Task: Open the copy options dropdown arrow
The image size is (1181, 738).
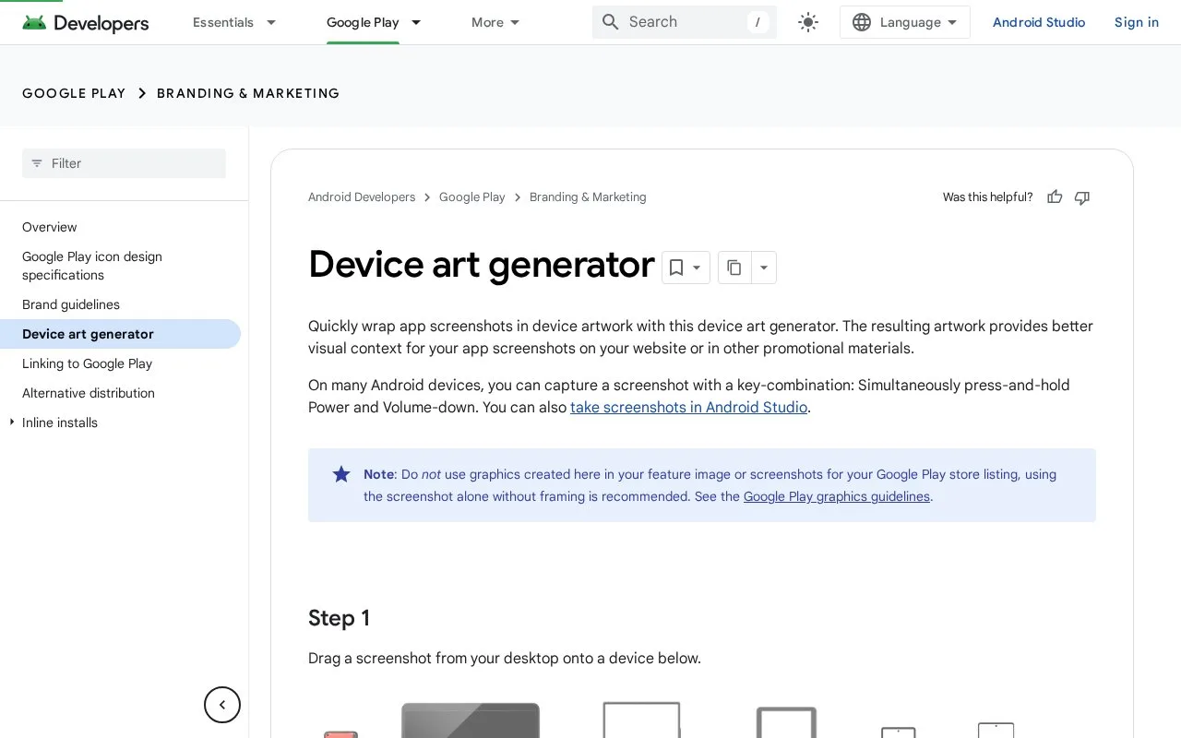Action: coord(764,268)
